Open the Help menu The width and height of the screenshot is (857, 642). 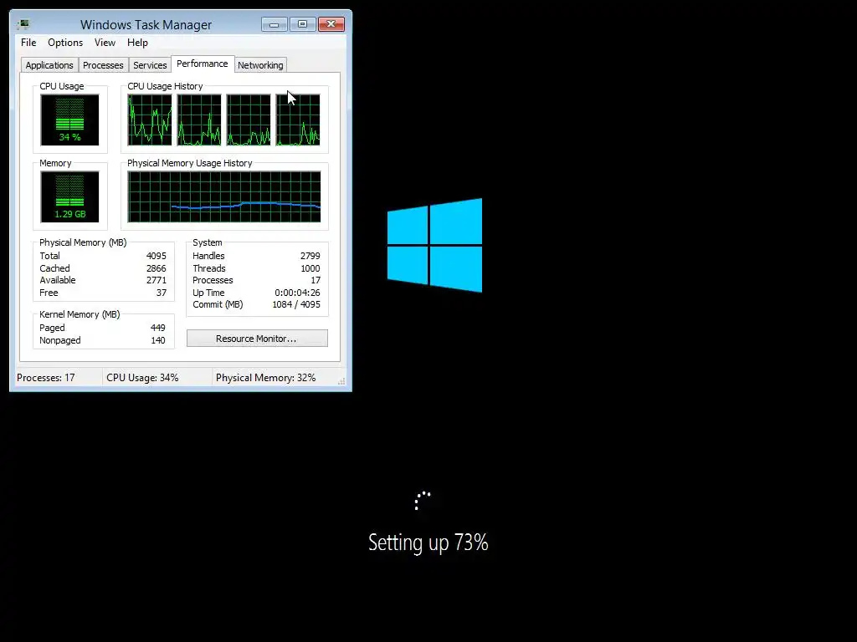137,43
